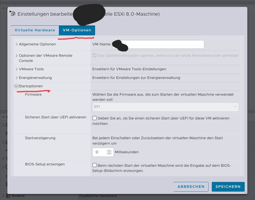Increase the boot delay with up arrow

(109, 151)
